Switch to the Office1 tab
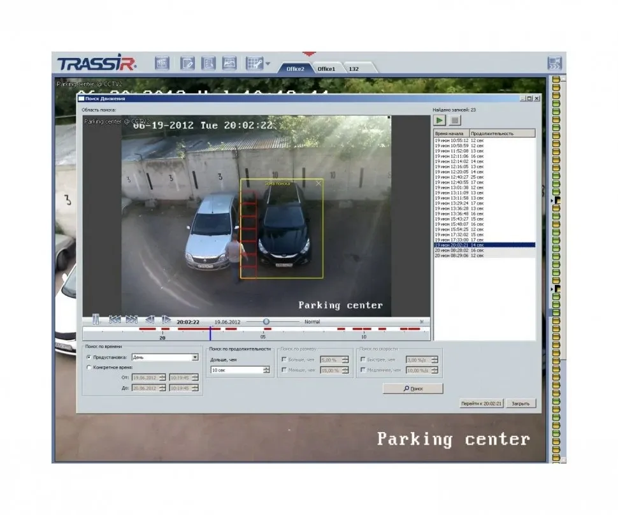618x515 pixels. [x=328, y=68]
